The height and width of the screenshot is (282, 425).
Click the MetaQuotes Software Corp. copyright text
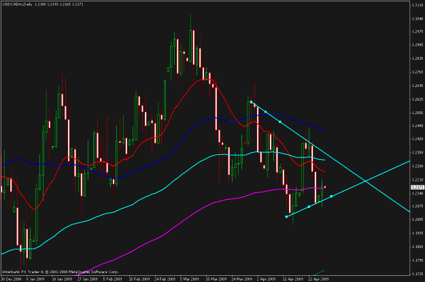[93, 272]
